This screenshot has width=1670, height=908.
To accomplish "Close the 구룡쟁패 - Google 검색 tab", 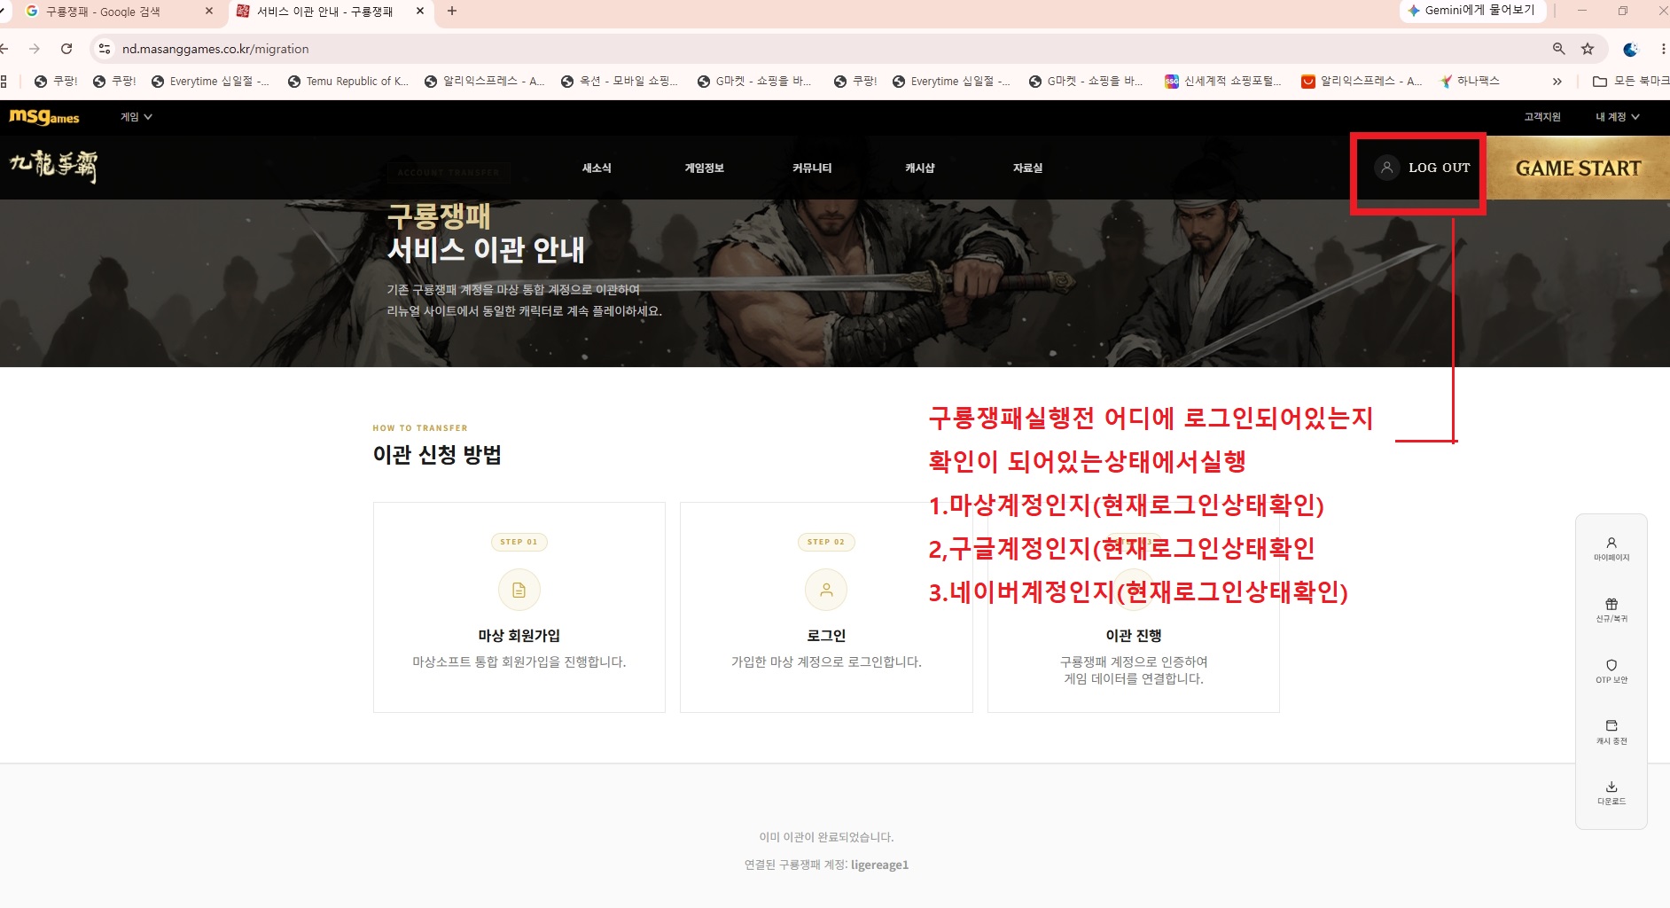I will 209,12.
